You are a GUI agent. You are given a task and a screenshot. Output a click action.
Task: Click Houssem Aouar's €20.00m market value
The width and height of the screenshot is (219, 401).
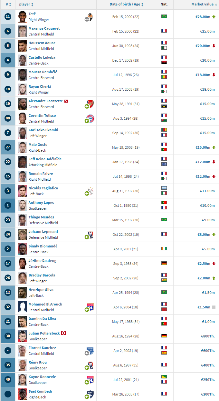pyautogui.click(x=203, y=46)
